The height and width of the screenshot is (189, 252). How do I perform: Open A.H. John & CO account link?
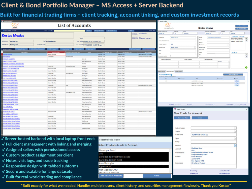pos(8,107)
